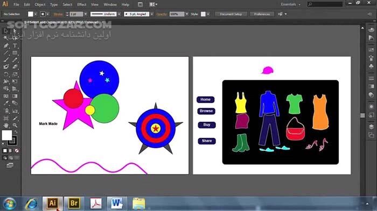Select the Shape Builder tool
377x211 pixels.
(6, 89)
